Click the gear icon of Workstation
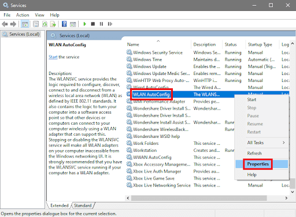The width and height of the screenshot is (296, 217). (129, 150)
